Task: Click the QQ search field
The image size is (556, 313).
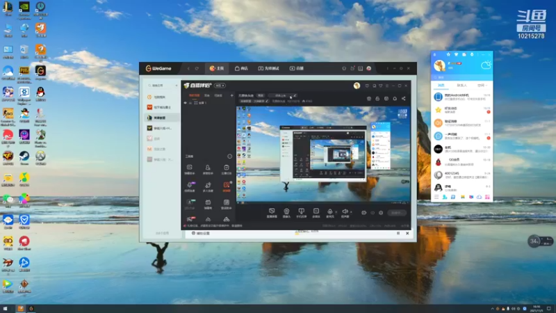Action: (x=461, y=77)
